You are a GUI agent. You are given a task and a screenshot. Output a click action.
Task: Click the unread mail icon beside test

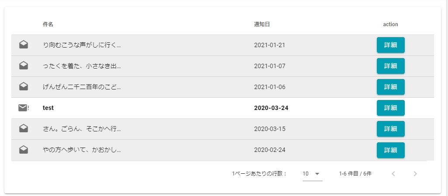click(24, 108)
